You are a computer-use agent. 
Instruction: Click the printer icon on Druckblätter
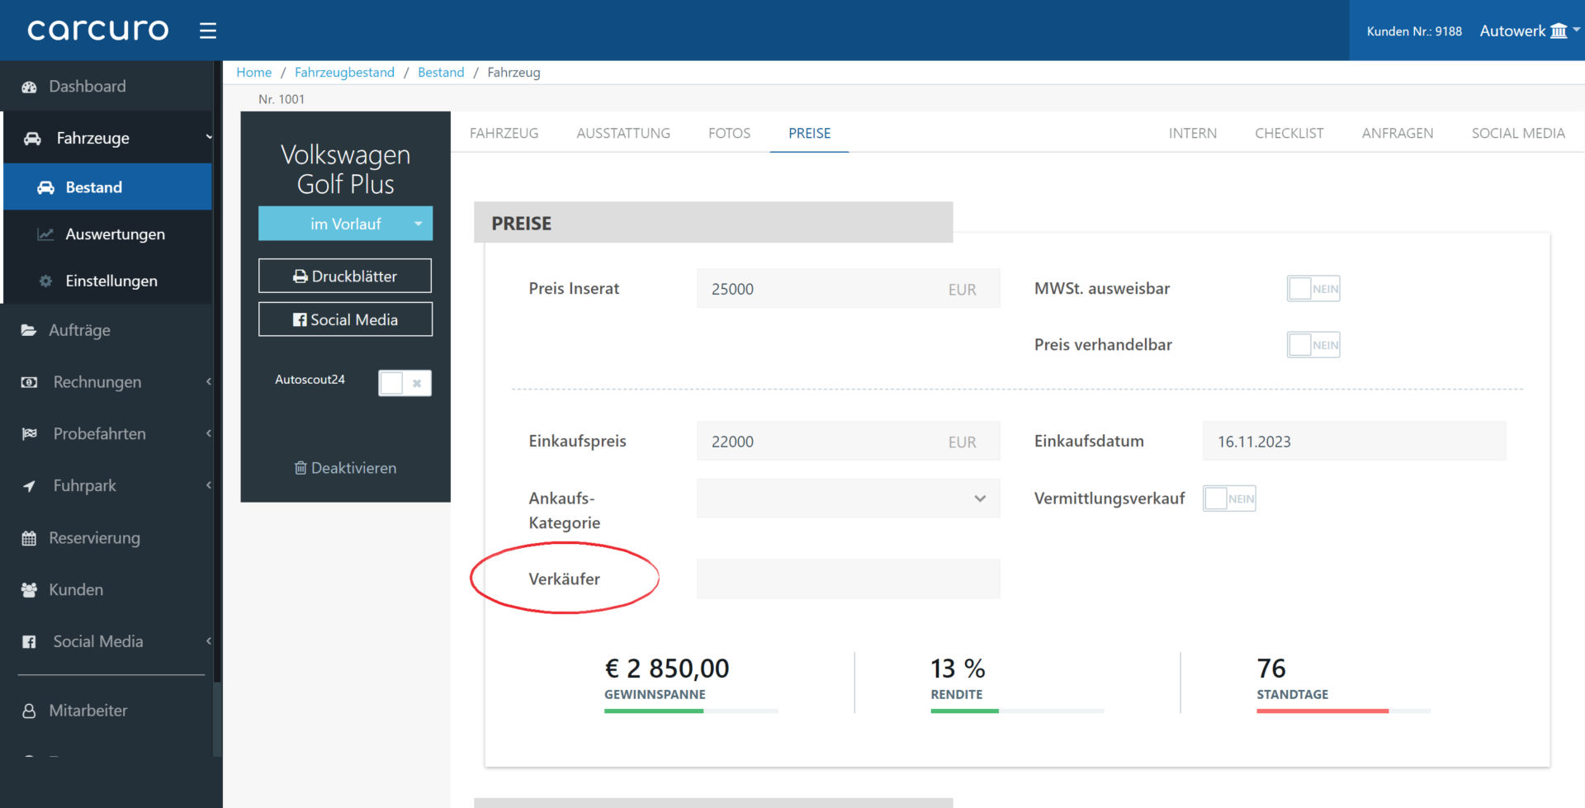pyautogui.click(x=300, y=276)
